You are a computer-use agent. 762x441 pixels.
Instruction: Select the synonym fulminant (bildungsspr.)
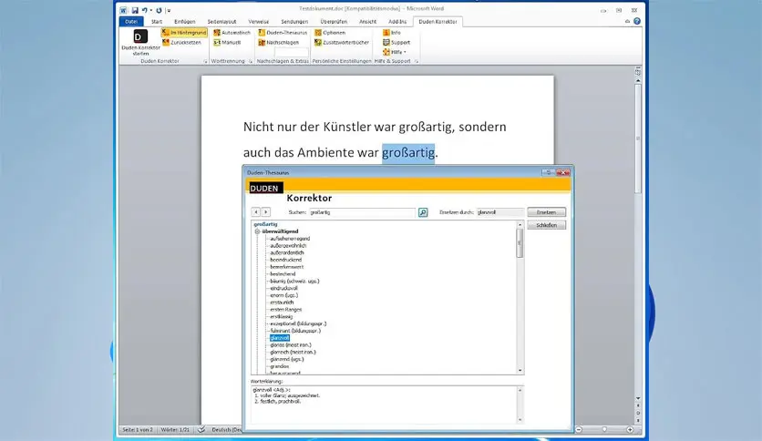tap(295, 331)
